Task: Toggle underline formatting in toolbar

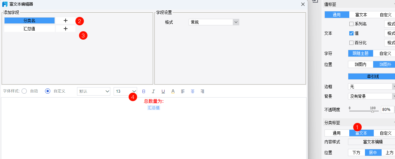Action: point(163,91)
